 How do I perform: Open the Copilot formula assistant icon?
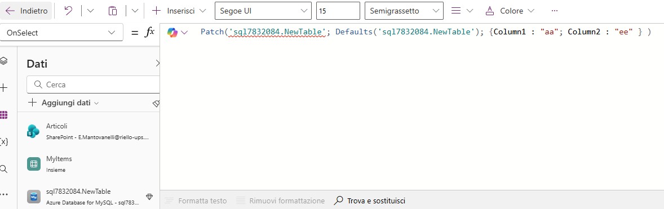point(172,32)
